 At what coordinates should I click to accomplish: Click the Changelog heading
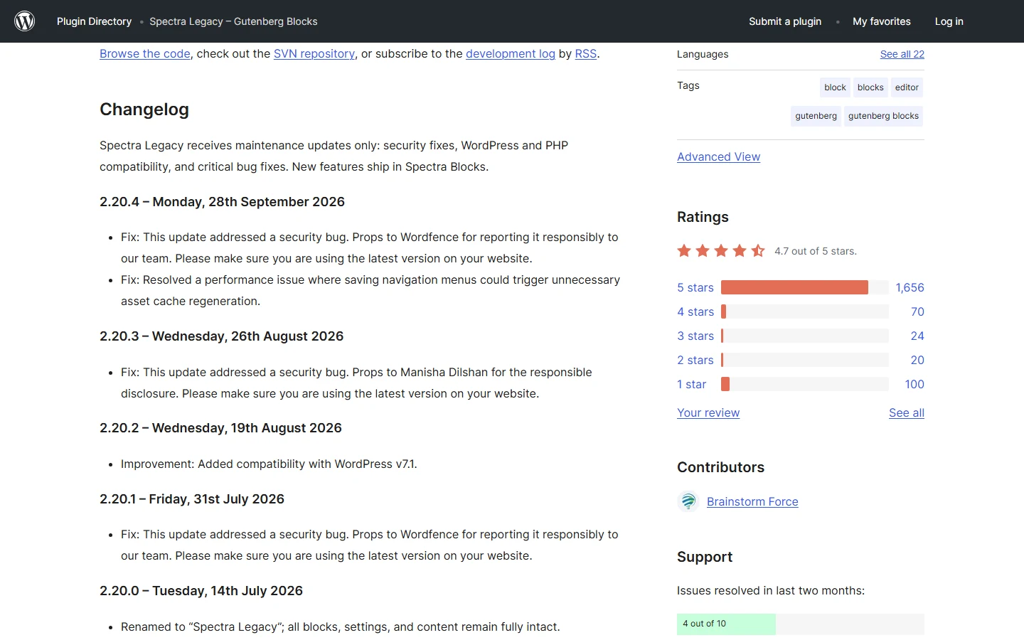pyautogui.click(x=144, y=110)
